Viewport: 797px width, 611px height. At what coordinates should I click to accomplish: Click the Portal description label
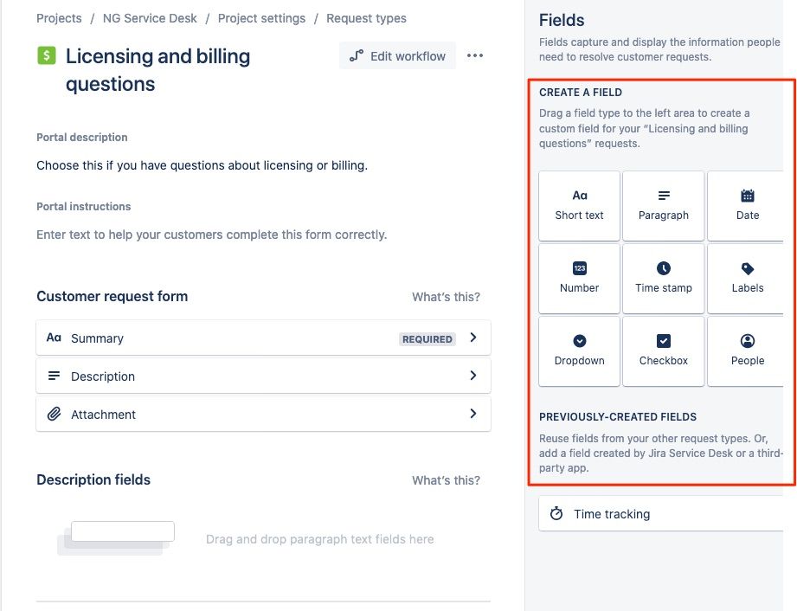pyautogui.click(x=82, y=138)
